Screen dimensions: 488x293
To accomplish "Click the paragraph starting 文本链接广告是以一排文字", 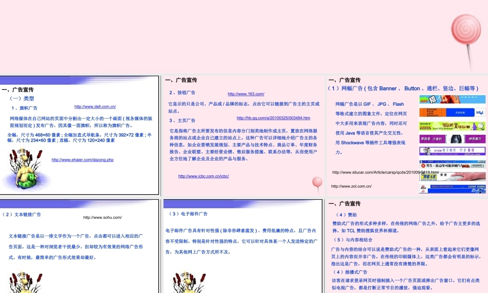I will click(x=76, y=247).
